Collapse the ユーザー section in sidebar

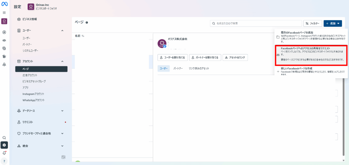point(62,31)
